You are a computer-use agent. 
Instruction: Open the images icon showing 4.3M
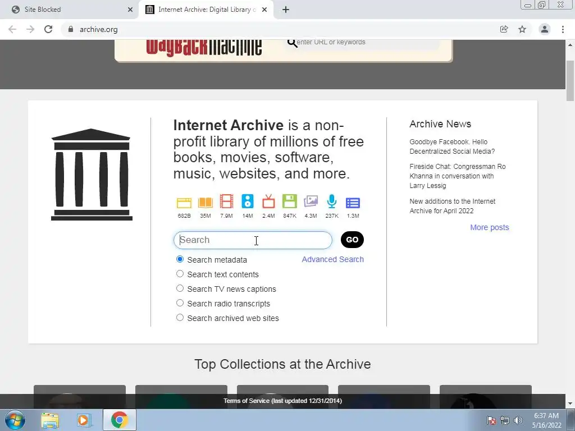click(x=311, y=201)
